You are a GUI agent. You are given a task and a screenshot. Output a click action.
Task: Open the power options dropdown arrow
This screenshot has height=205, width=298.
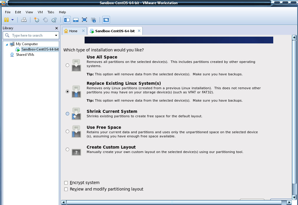point(13,20)
